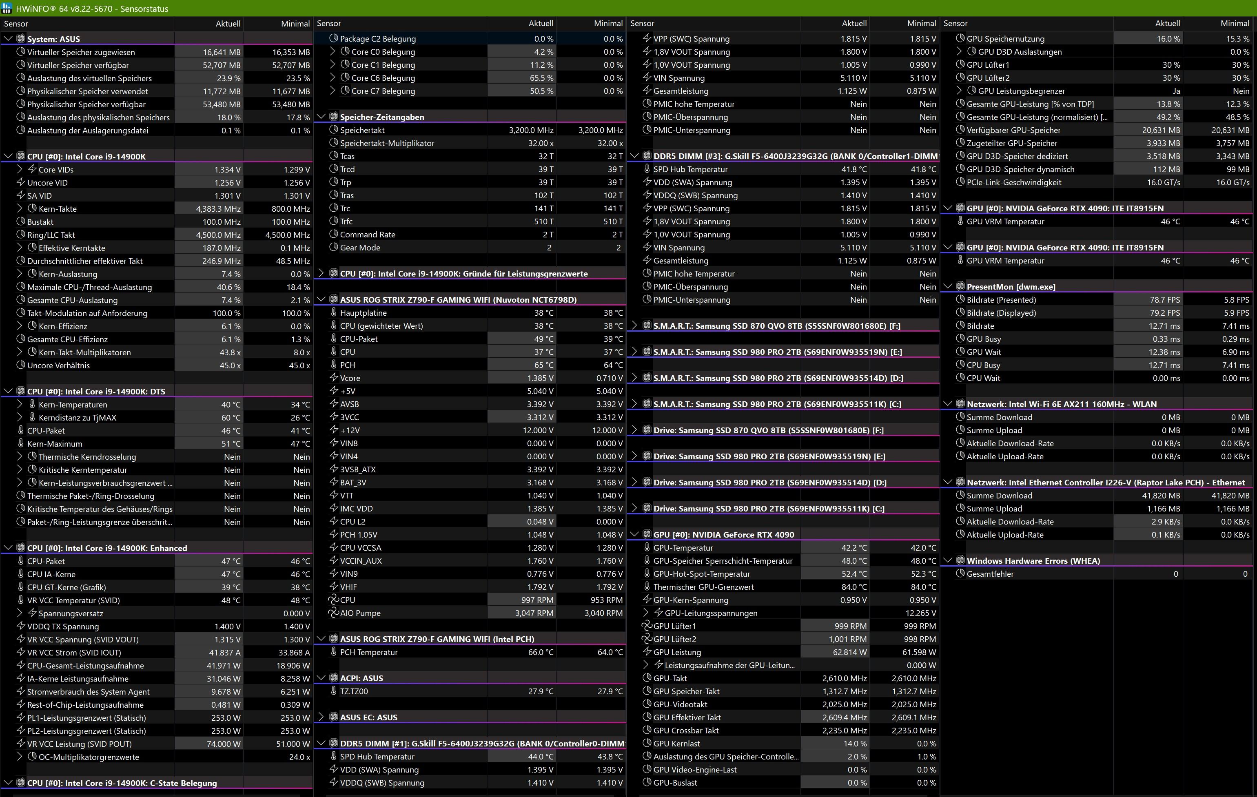
Task: Expand the Core VIDs row
Action: point(20,169)
